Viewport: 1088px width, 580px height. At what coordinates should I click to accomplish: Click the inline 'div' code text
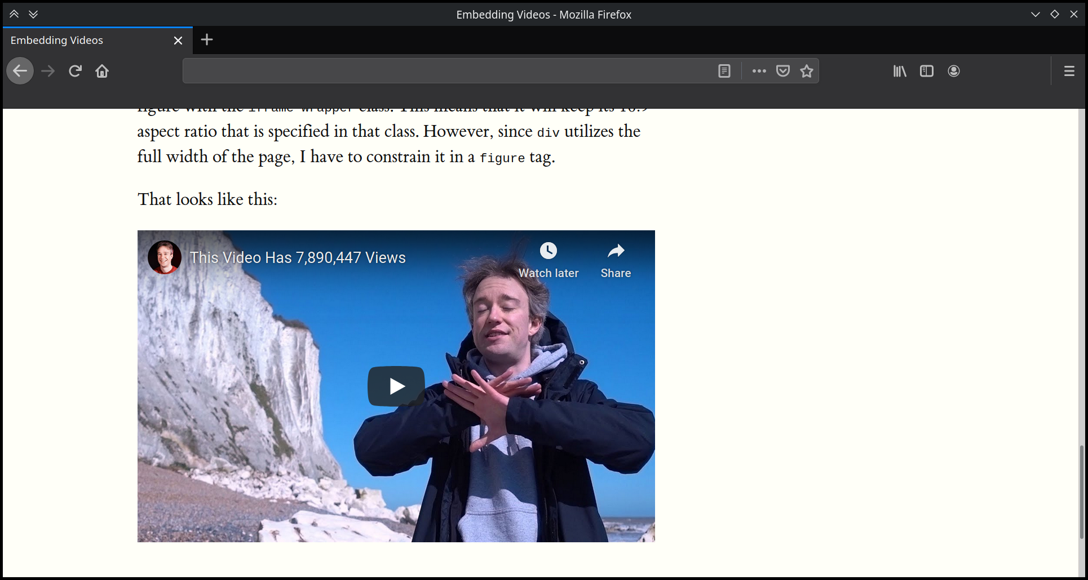point(548,133)
